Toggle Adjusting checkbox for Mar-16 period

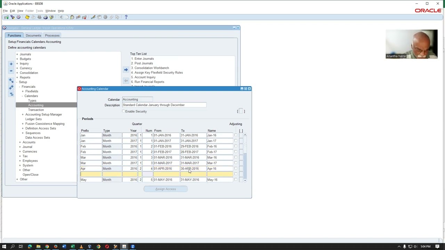236,157
